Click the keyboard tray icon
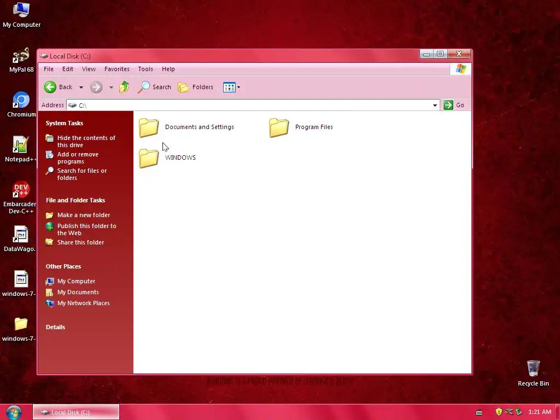 coord(479,412)
